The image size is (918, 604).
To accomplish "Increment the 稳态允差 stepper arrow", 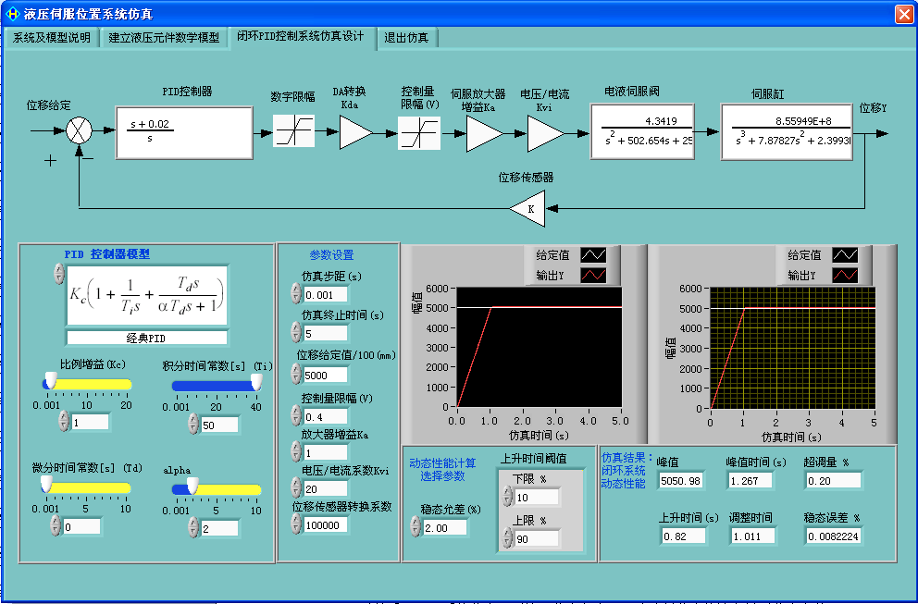I will point(416,520).
